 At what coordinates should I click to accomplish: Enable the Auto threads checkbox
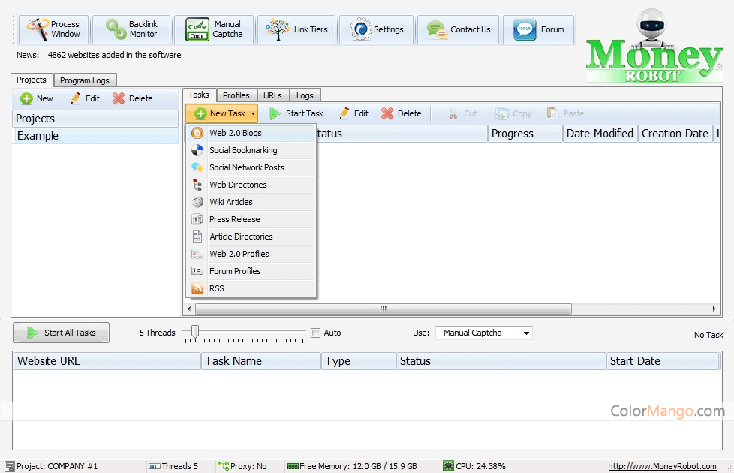(x=315, y=333)
